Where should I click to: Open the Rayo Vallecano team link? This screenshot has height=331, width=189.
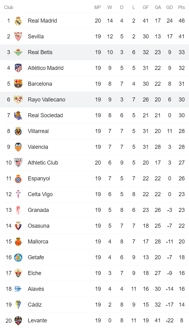coord(46,100)
